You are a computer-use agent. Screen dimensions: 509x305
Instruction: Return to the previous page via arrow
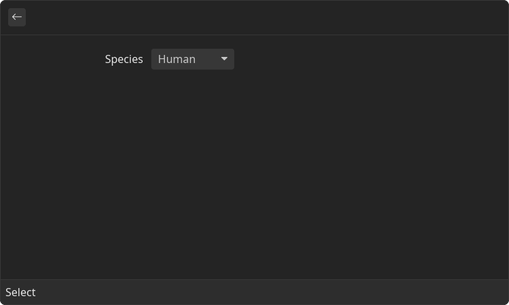tap(17, 17)
